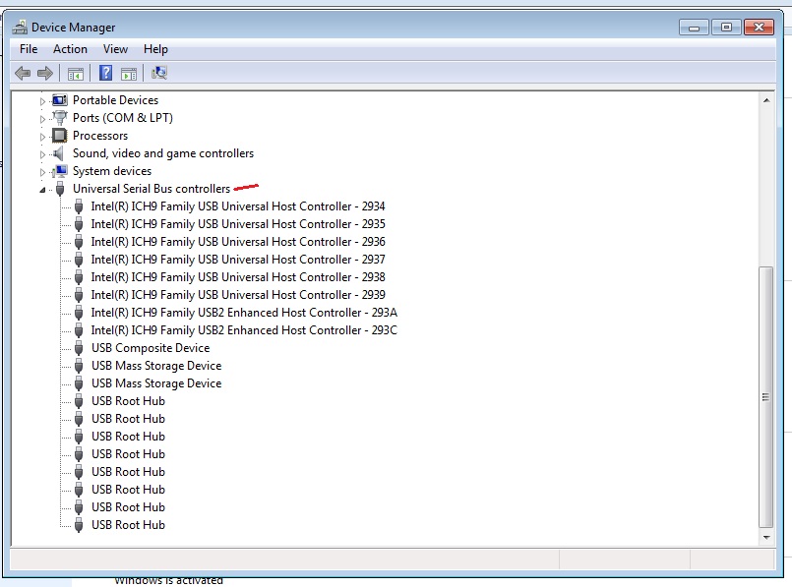The height and width of the screenshot is (587, 792).
Task: Select the System devices category icon
Action: coord(60,171)
